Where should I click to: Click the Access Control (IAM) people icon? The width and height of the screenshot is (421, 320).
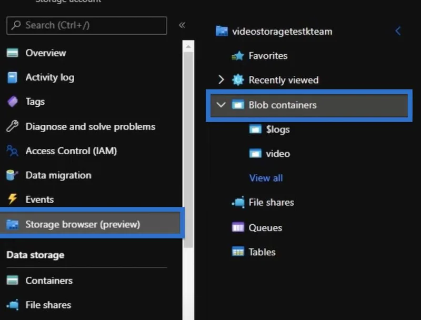tap(12, 151)
